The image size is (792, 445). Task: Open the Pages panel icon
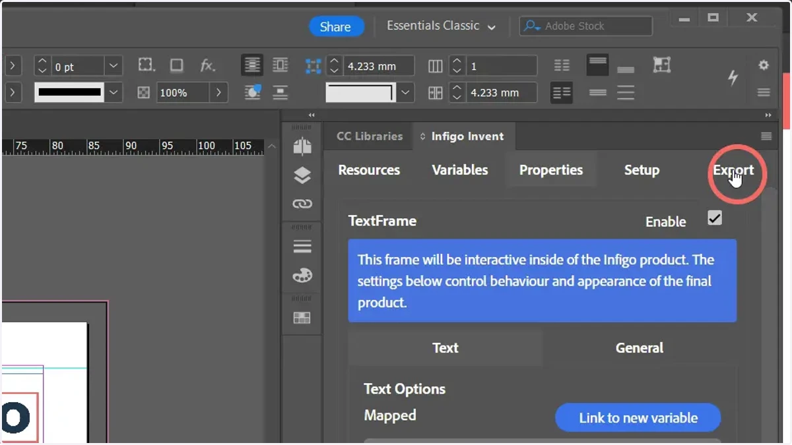tap(302, 146)
